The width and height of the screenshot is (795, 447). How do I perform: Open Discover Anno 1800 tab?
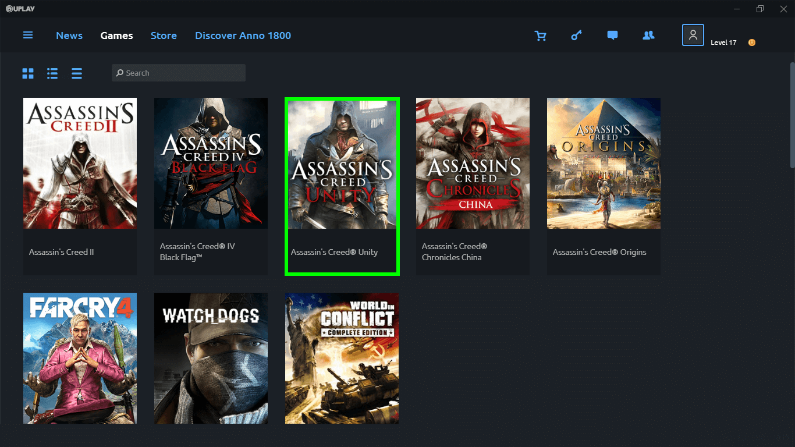point(243,36)
